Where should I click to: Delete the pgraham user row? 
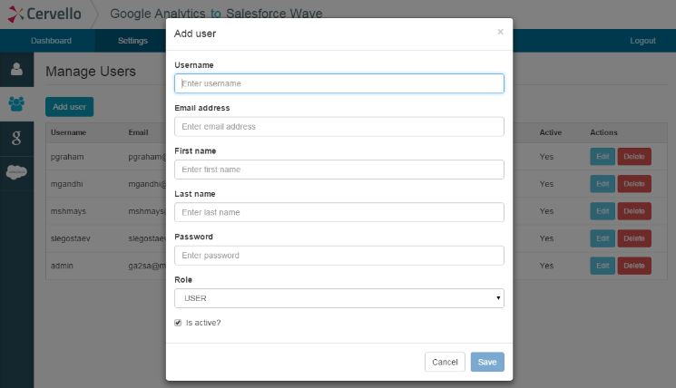634,156
